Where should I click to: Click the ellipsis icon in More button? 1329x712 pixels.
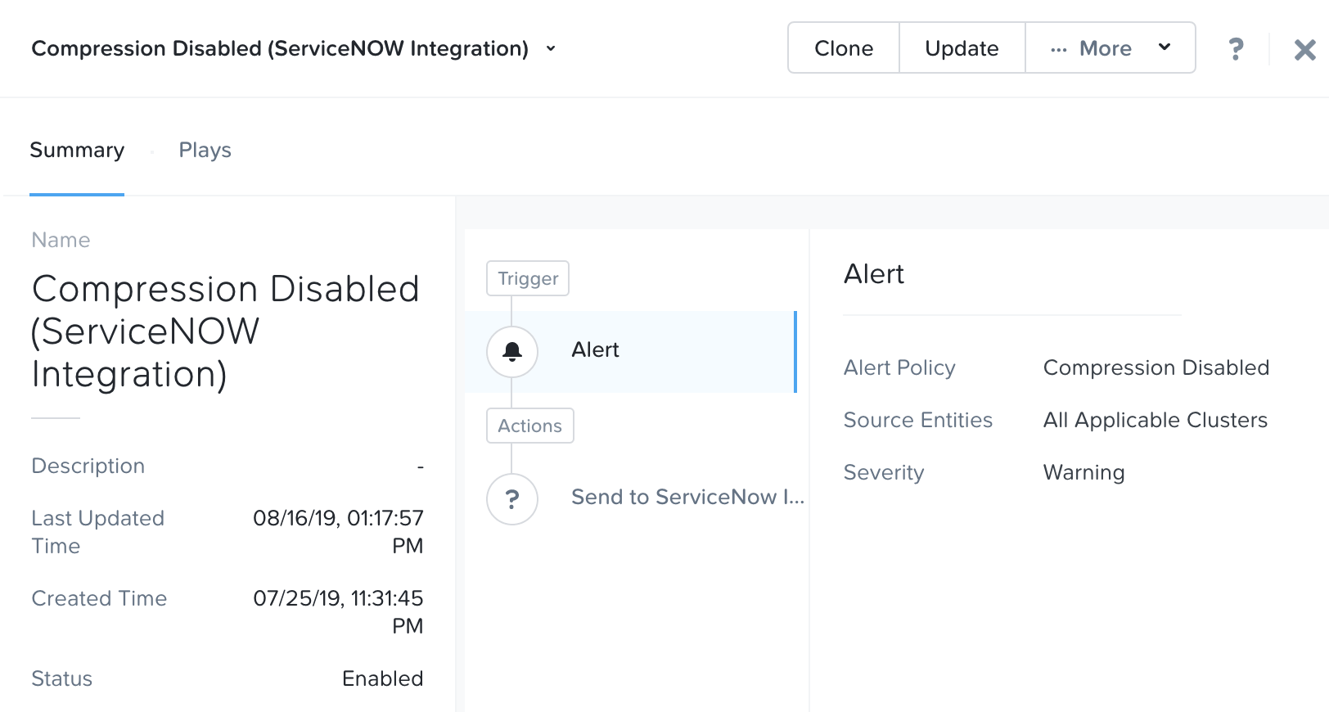pyautogui.click(x=1058, y=49)
